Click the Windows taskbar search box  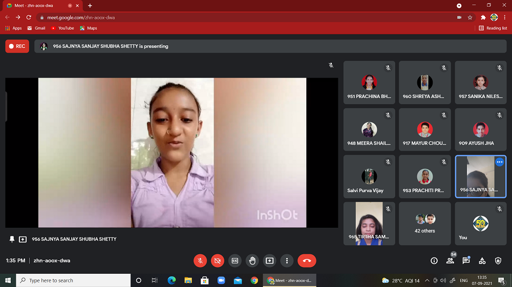(74, 280)
